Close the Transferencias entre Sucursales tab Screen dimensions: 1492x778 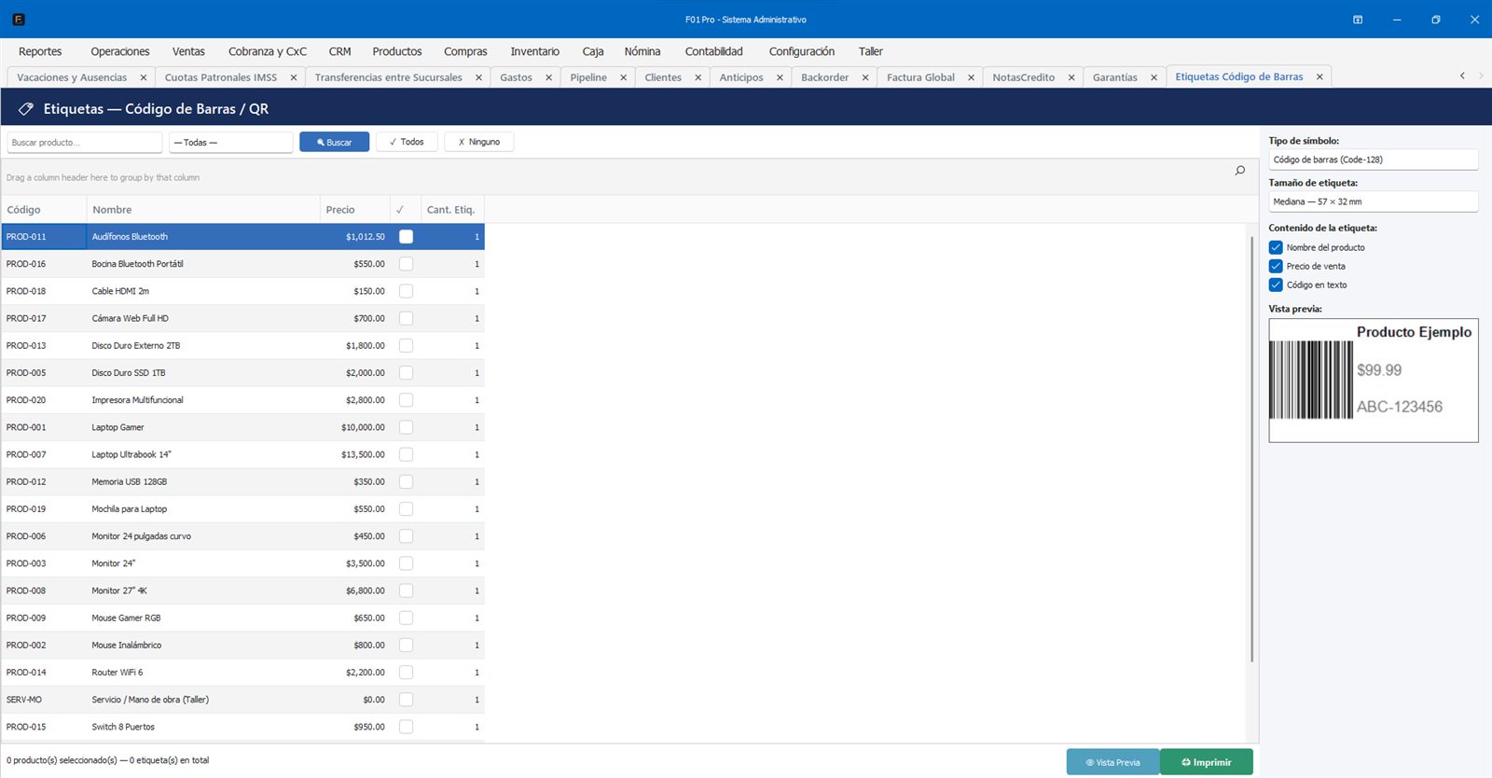click(x=478, y=77)
